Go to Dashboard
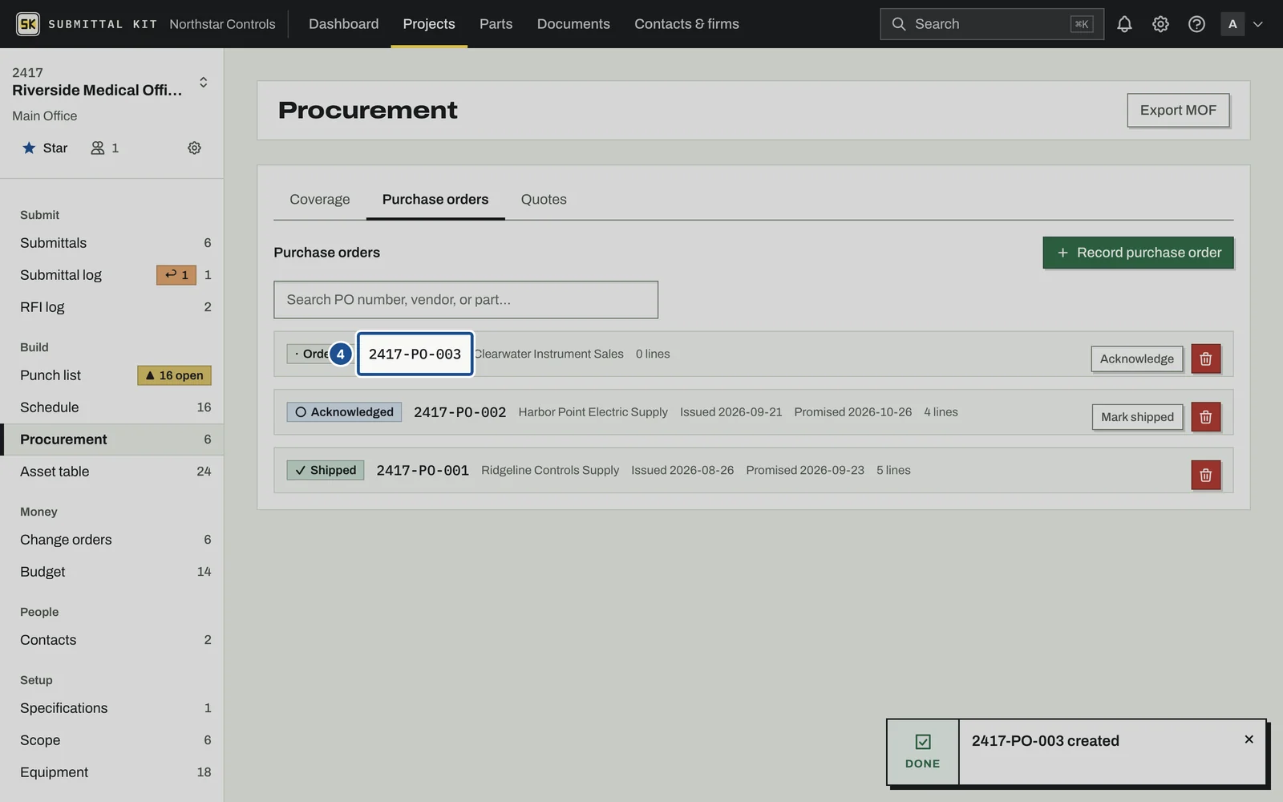This screenshot has height=802, width=1283. point(343,24)
